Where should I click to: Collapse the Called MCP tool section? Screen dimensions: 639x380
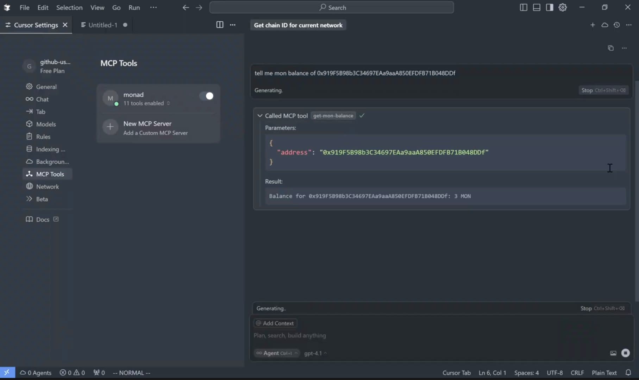click(x=260, y=116)
